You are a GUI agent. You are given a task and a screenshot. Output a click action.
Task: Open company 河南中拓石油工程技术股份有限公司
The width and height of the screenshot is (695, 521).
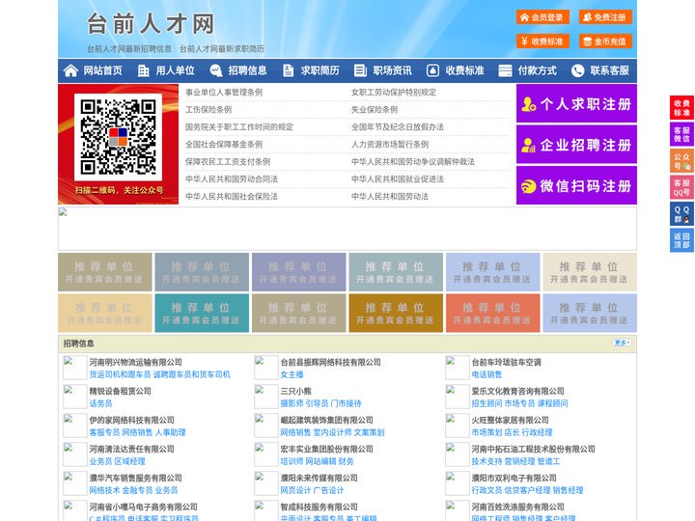tap(533, 450)
